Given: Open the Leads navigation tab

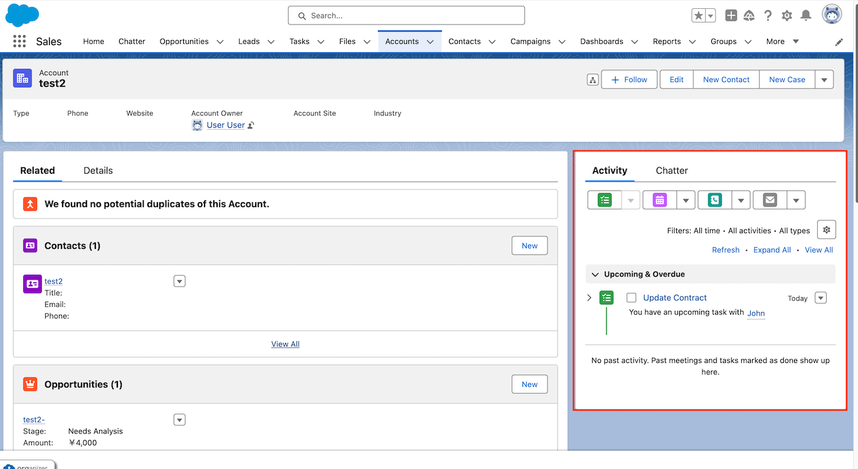Looking at the screenshot, I should tap(249, 41).
